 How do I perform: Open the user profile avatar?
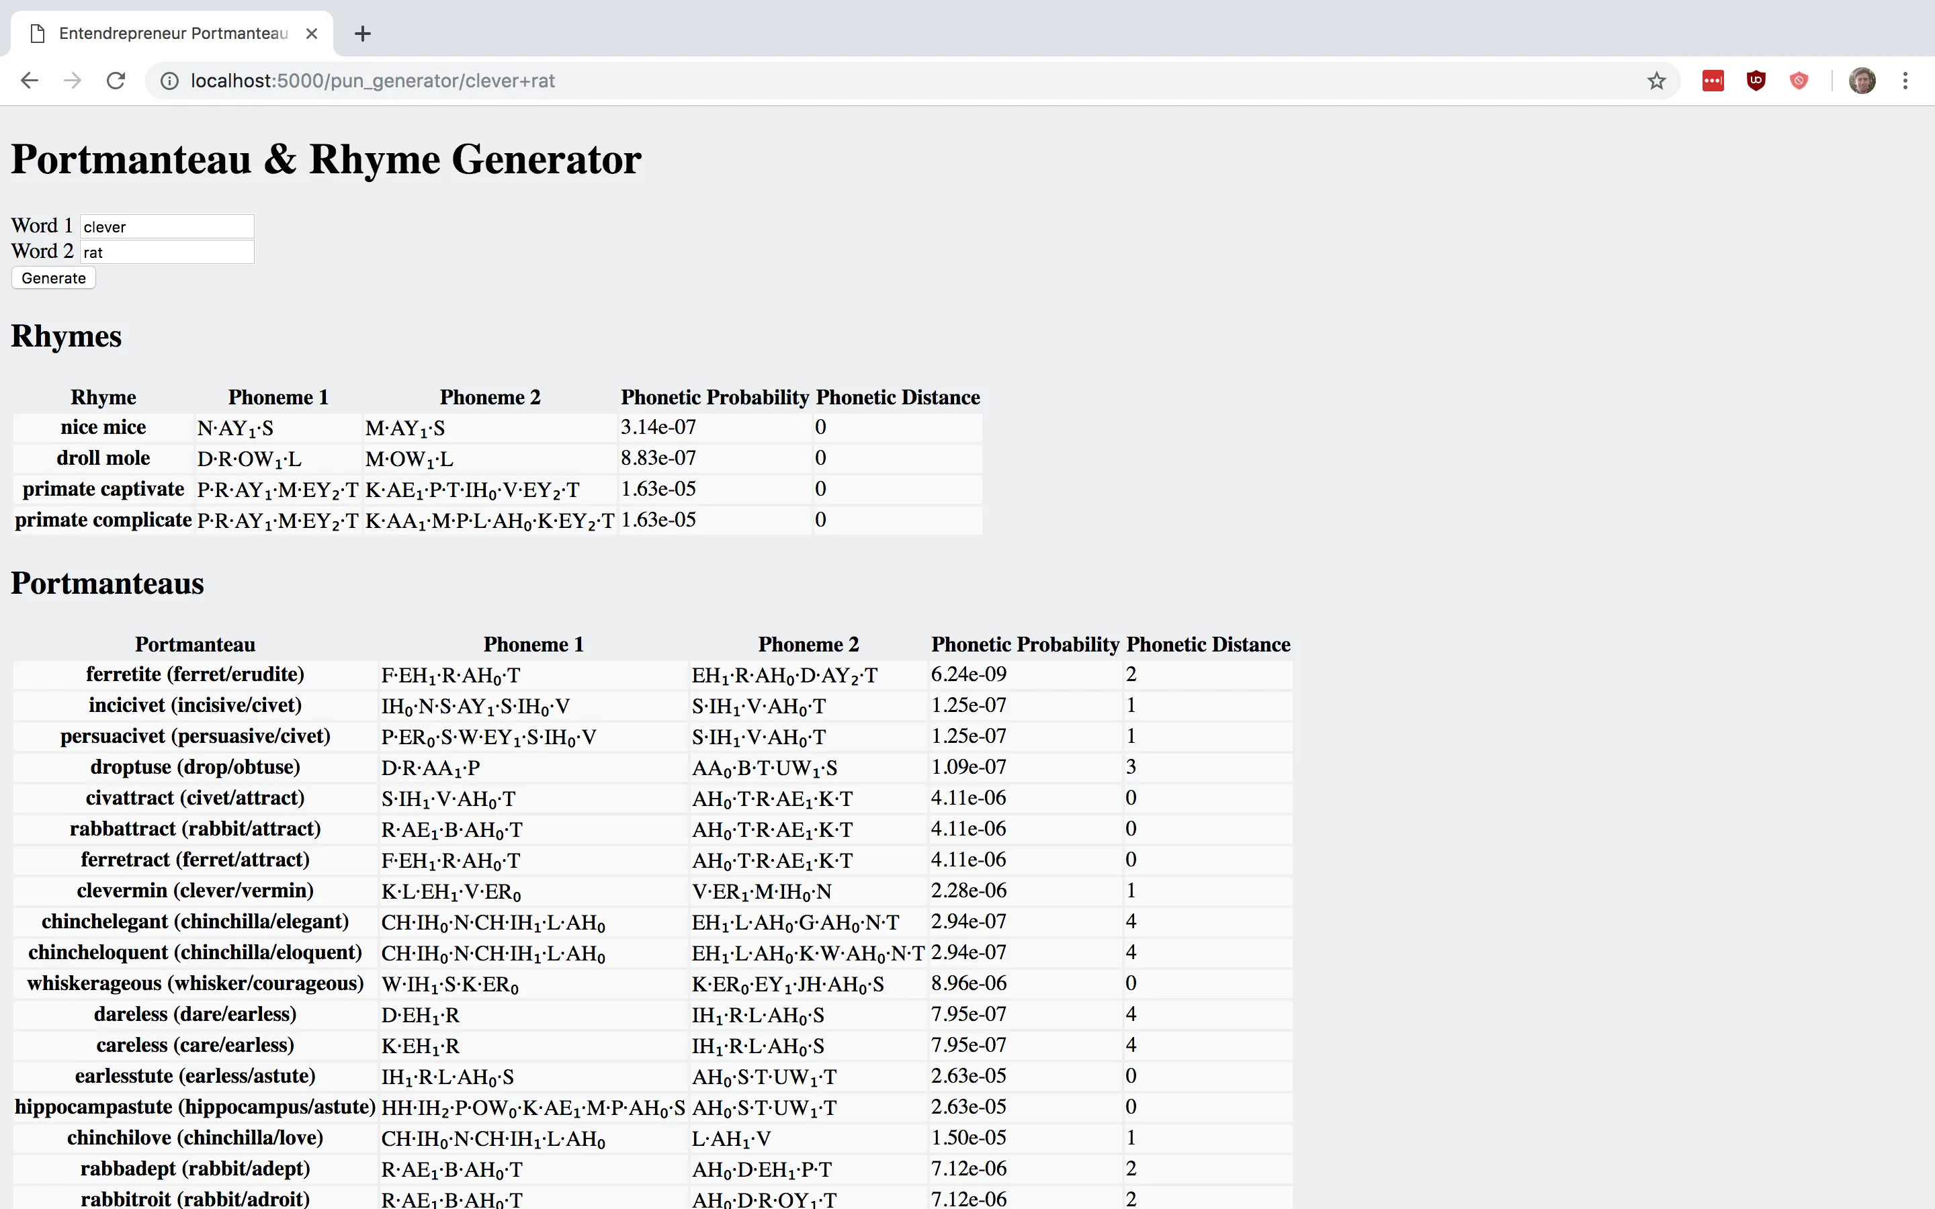point(1862,81)
